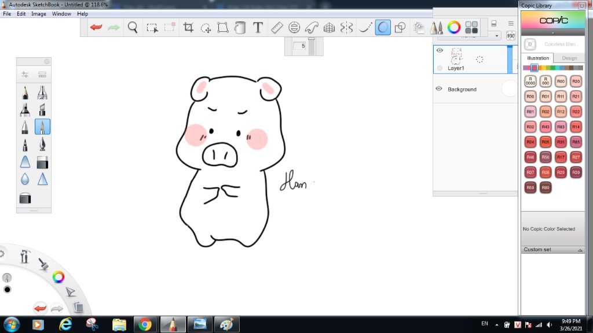Screen dimensions: 593x333
Task: Open Google Chrome from the taskbar
Action: tap(144, 324)
